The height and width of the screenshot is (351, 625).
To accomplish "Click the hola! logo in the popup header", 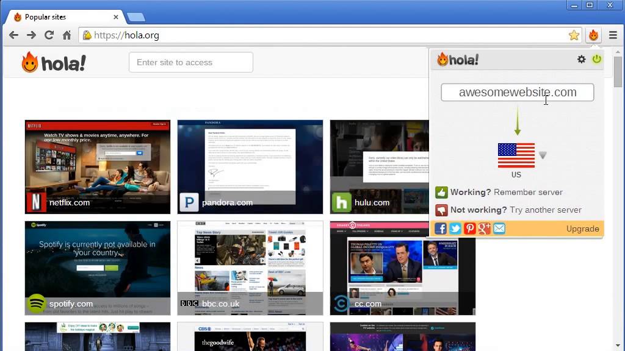I will (458, 60).
